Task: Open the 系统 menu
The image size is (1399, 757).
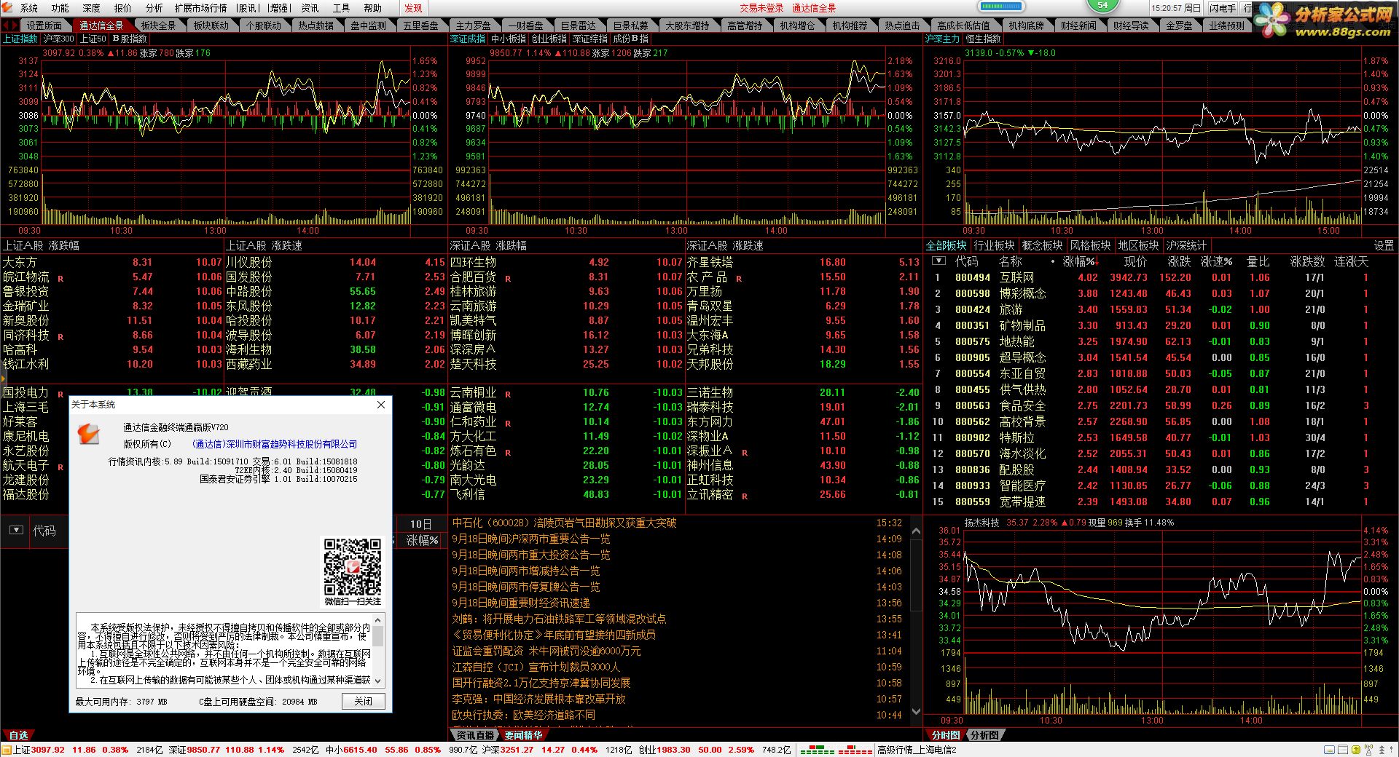Action: [29, 8]
